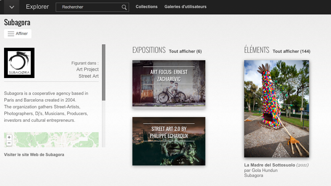
Task: Click the magnifying glass search icon
Action: coord(124,7)
